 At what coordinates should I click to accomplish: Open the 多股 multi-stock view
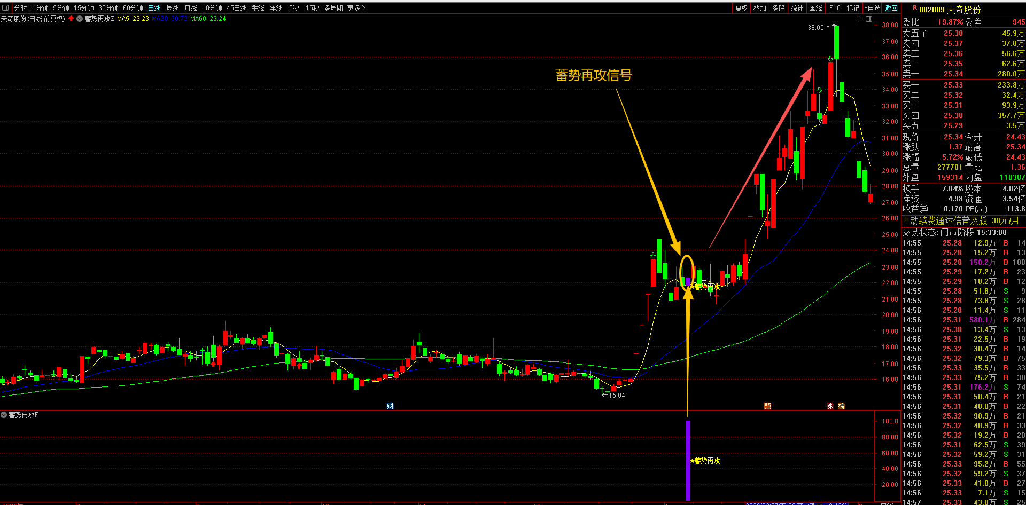pos(779,8)
